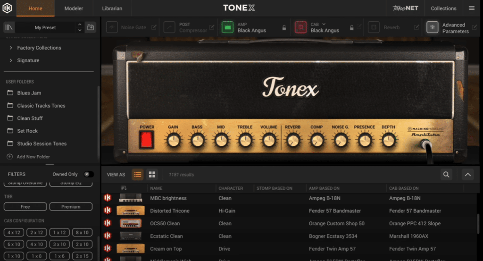Open Advanced Parameters panel icon
Viewport: 483px width, 261px height.
point(433,27)
